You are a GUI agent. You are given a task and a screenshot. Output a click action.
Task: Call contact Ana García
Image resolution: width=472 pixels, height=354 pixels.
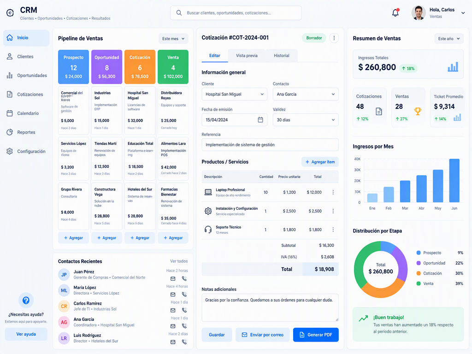pos(184,326)
